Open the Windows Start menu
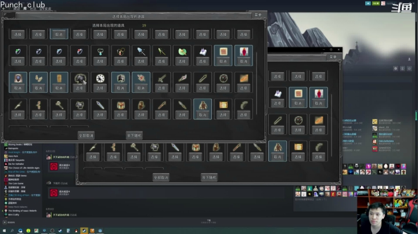418x234 pixels. click(4, 231)
